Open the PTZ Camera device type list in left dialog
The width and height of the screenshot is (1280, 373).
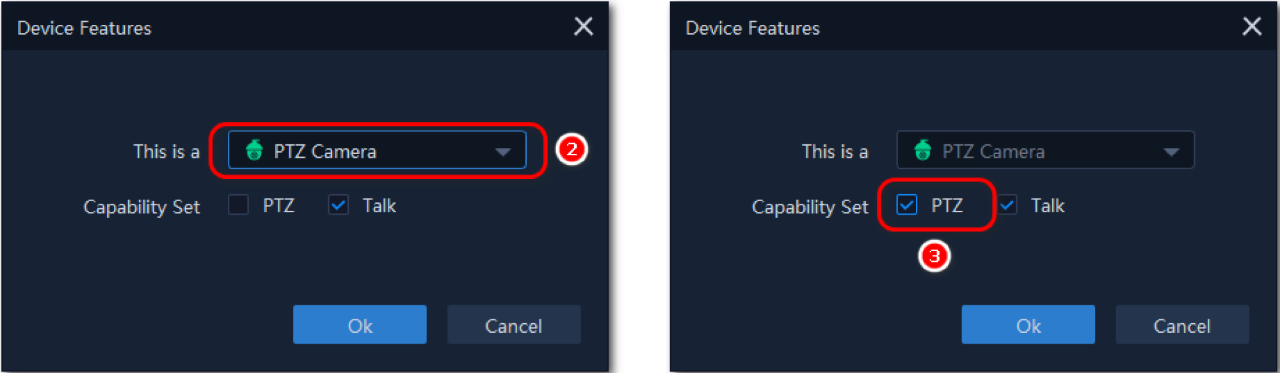pos(376,151)
